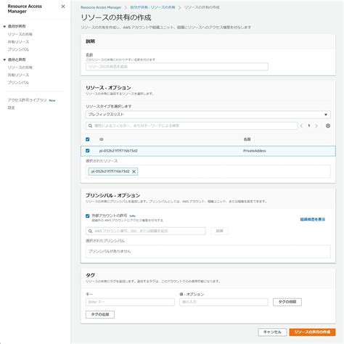Collapse first 自分が共有 sidebar section
This screenshot has height=344, width=344.
point(4,26)
